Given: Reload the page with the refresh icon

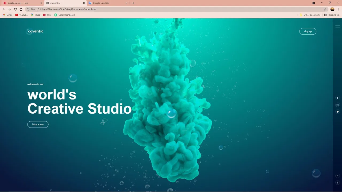Looking at the screenshot, I should coord(15,9).
